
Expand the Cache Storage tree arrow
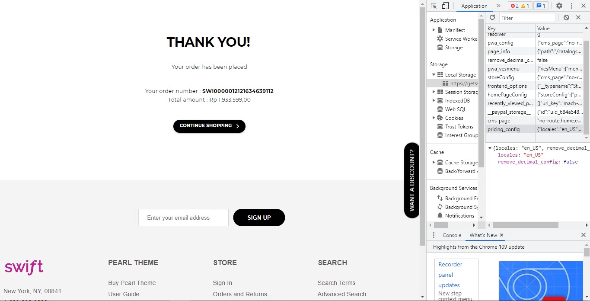click(434, 163)
